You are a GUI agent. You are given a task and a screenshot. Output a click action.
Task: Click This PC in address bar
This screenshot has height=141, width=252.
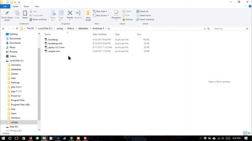point(31,29)
